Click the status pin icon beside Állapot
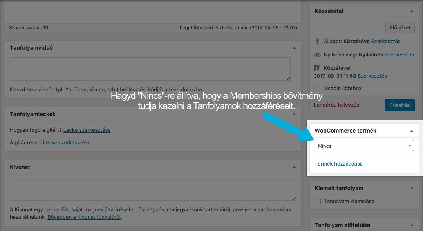423x231 pixels. pos(317,41)
